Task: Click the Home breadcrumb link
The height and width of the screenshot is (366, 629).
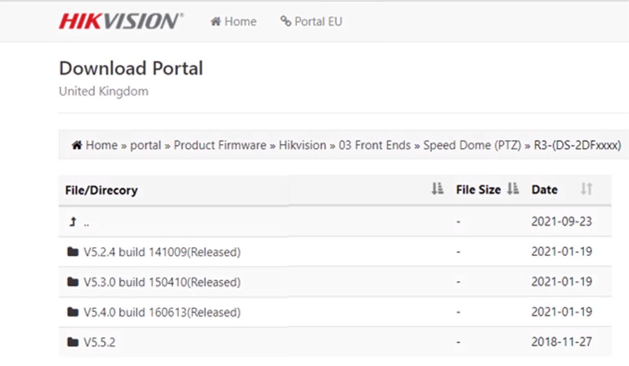Action: pos(95,145)
